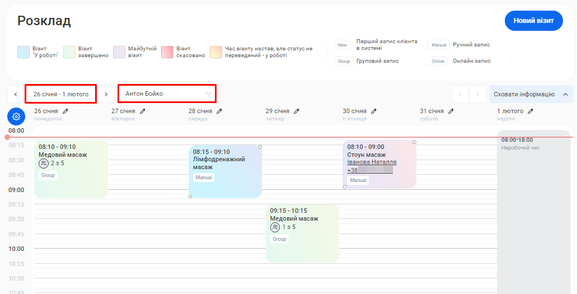The height and width of the screenshot is (294, 577).
Task: Collapse the legend with Сховати інформацію
Action: [x=531, y=94]
